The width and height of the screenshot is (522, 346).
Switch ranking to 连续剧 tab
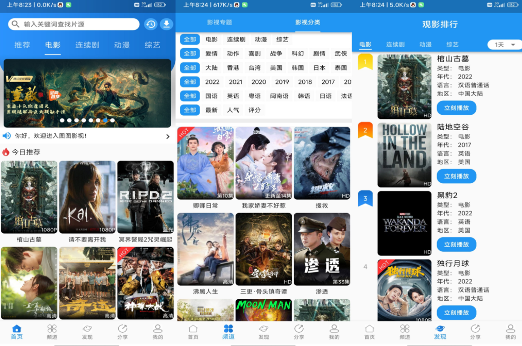(x=395, y=44)
